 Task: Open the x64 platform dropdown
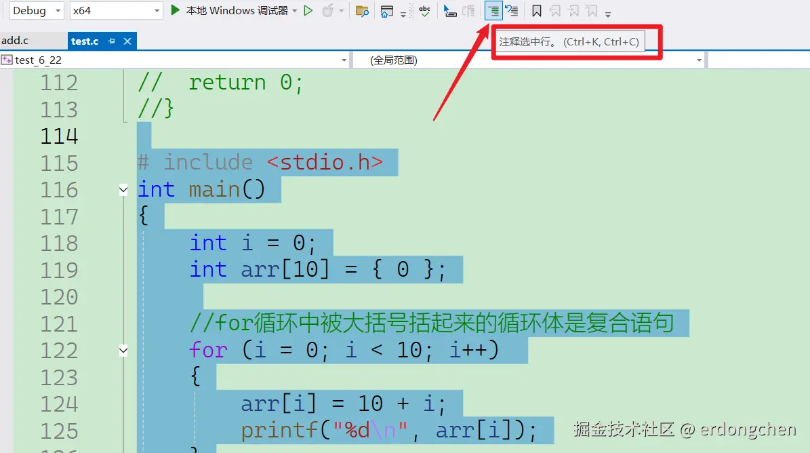(x=156, y=10)
